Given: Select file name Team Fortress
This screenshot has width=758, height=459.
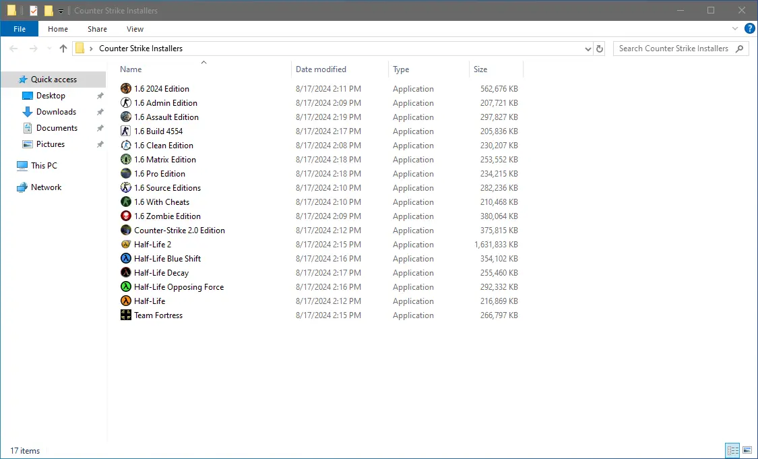Looking at the screenshot, I should click(x=158, y=315).
